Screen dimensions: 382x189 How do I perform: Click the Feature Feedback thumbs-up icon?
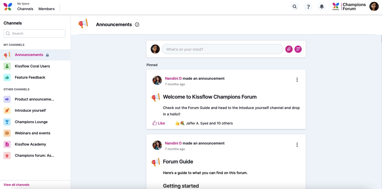[x=7, y=77]
